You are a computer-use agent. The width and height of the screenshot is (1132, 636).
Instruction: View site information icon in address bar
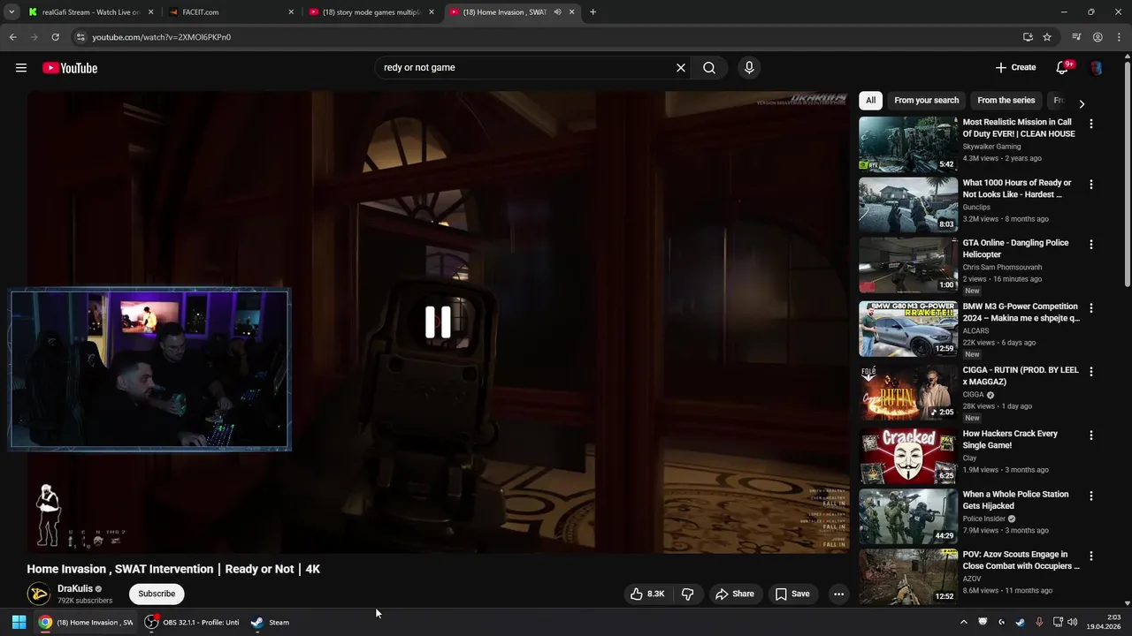pyautogui.click(x=80, y=37)
